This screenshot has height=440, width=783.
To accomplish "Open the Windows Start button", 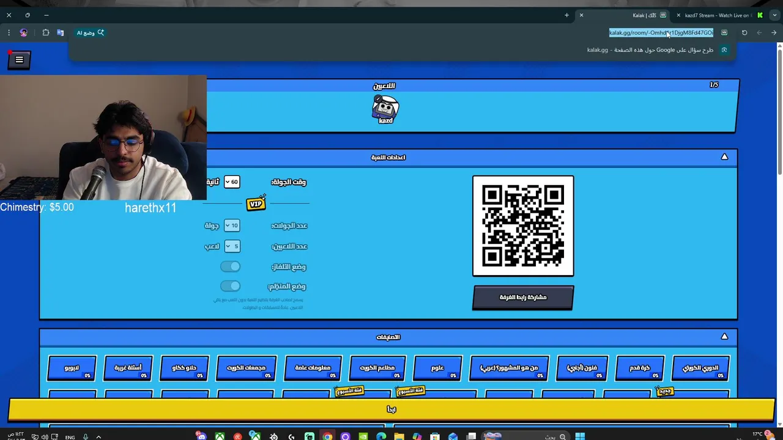I will pos(580,436).
